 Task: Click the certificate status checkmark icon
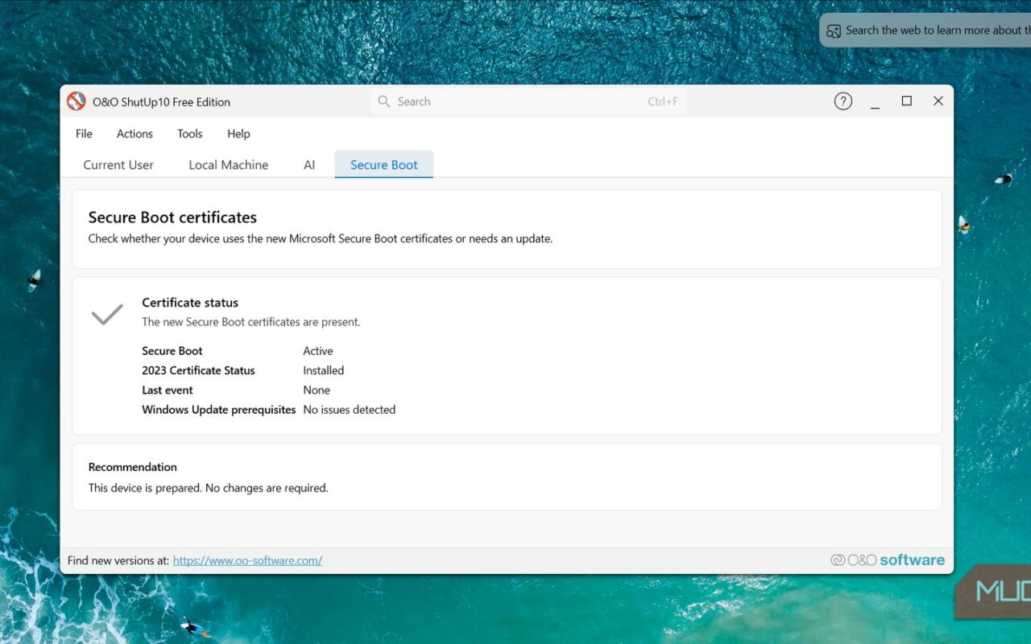tap(107, 314)
